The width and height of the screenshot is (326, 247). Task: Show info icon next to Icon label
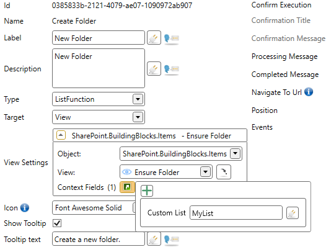[x=25, y=208]
